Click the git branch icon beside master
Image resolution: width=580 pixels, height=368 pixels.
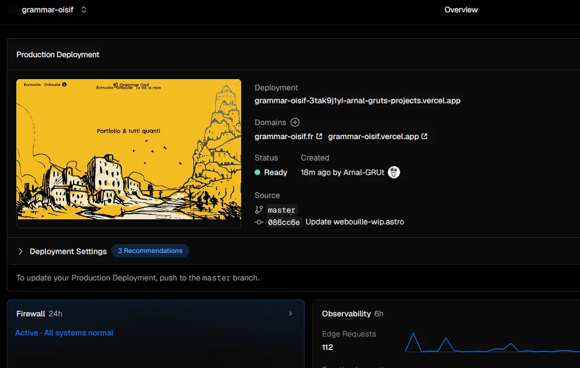pos(259,210)
